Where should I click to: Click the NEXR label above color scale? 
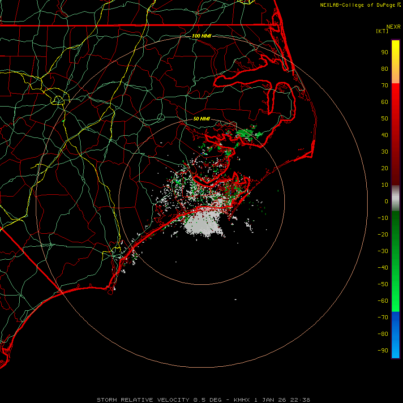click(394, 27)
